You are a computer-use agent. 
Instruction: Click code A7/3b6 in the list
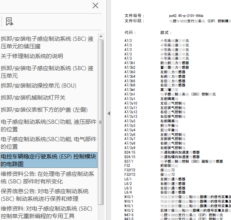pos(130,85)
